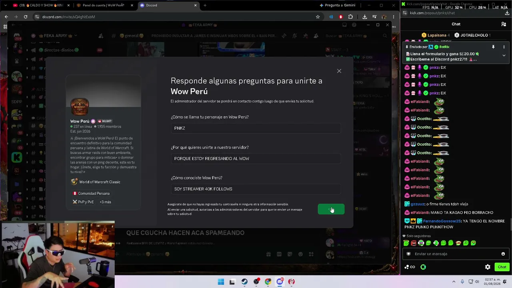Show hidden system tray icons
The height and width of the screenshot is (288, 512).
coord(454,282)
